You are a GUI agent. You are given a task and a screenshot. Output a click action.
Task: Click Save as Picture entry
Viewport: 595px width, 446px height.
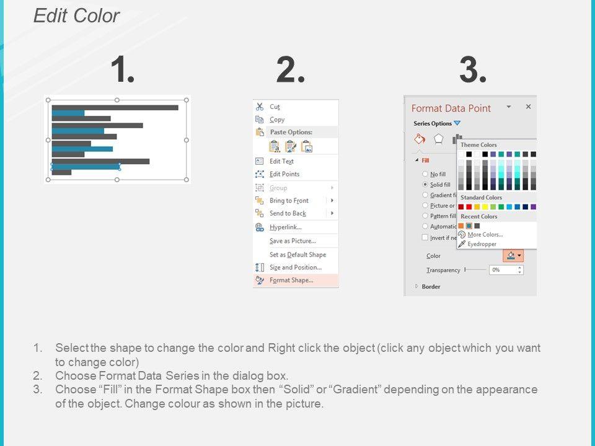[293, 241]
